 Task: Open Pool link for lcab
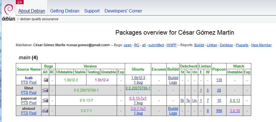(33, 82)
